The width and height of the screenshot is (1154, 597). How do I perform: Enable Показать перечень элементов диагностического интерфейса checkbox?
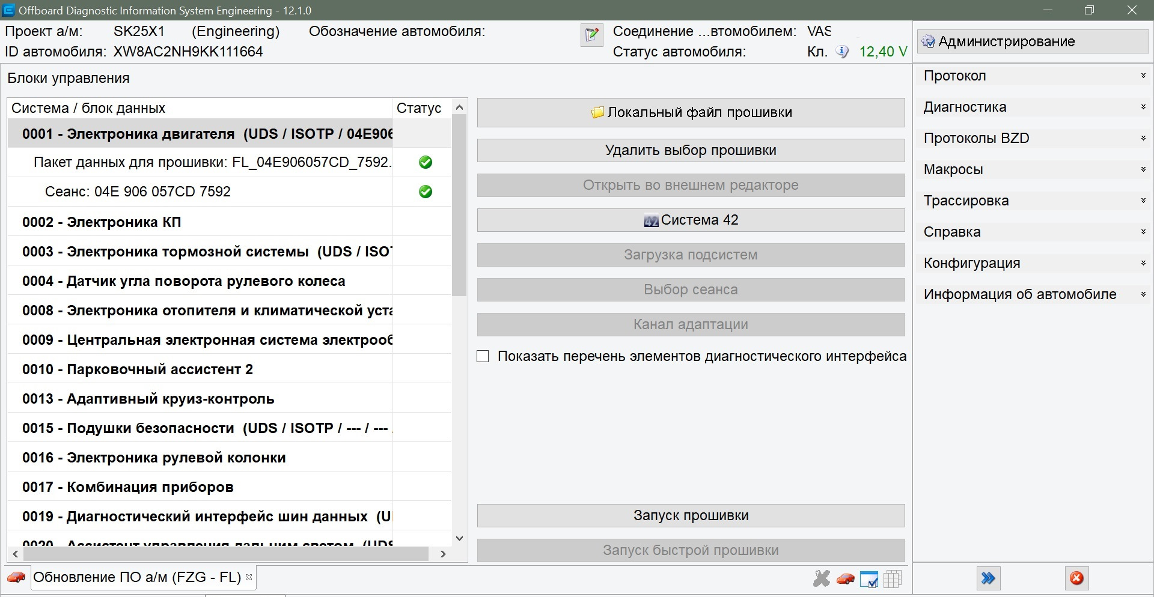click(x=483, y=357)
